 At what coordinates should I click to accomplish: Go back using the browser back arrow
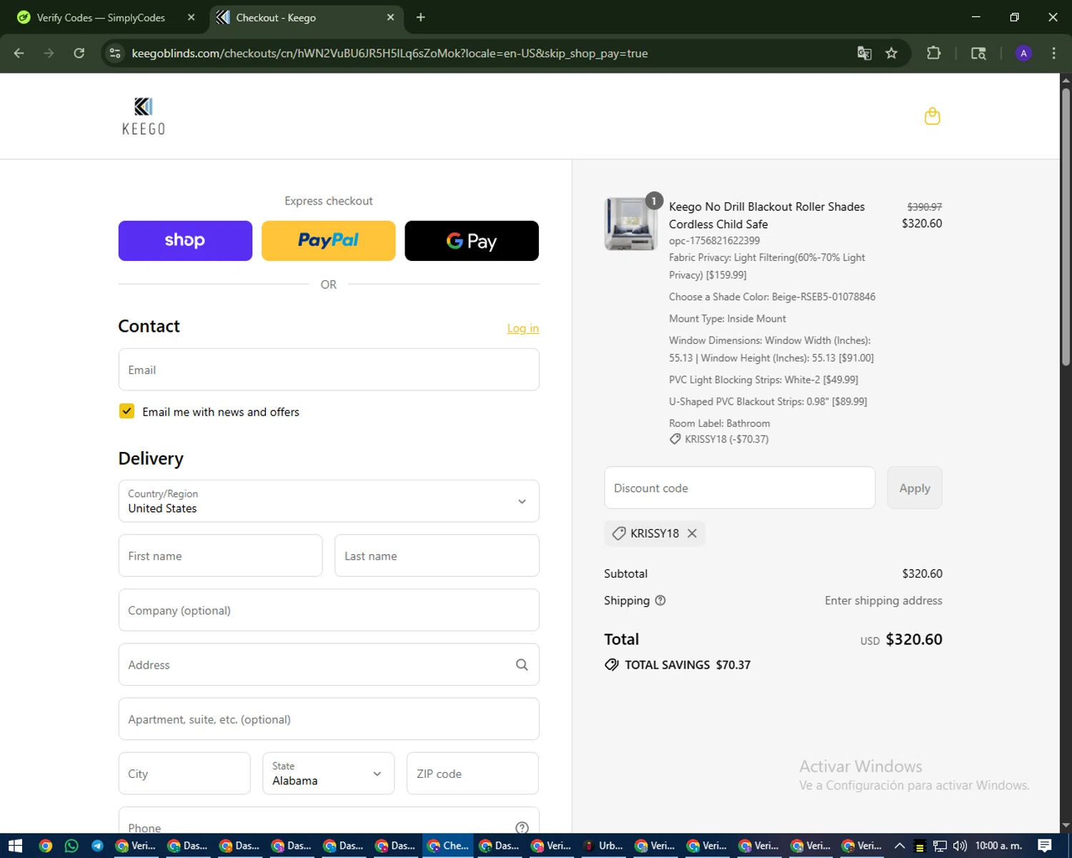19,53
